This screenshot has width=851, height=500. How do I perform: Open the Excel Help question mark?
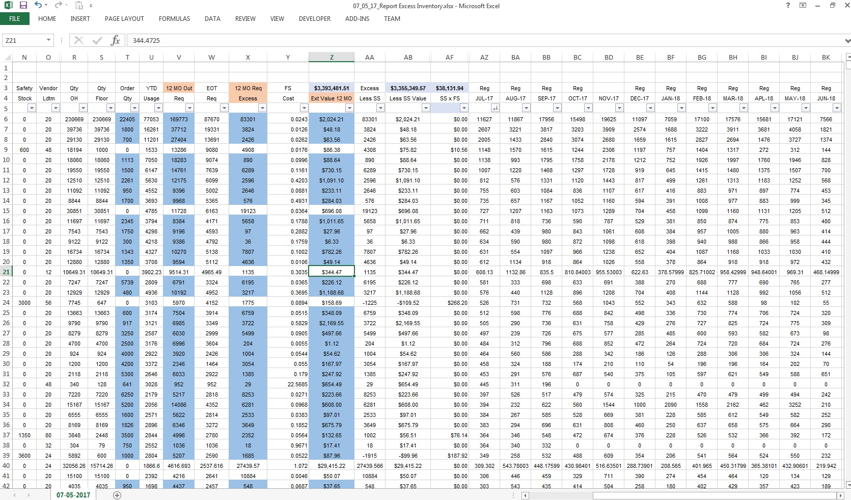pyautogui.click(x=788, y=6)
